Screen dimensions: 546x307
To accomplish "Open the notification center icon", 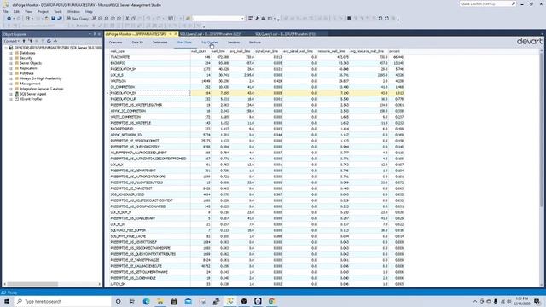I will 537,301.
